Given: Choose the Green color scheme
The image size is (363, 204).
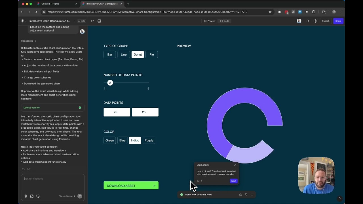Looking at the screenshot, I should point(110,141).
